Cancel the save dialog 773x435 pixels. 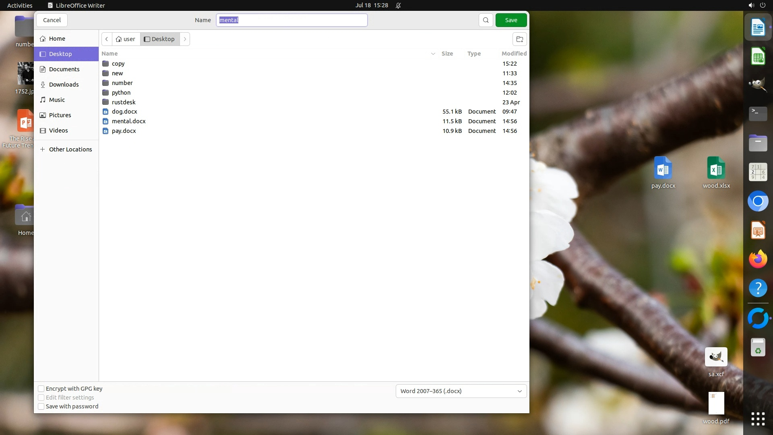pos(52,20)
